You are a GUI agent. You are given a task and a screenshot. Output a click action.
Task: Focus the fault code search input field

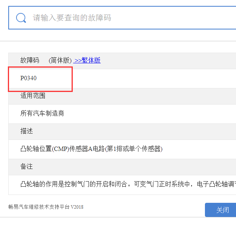[x=122, y=18]
